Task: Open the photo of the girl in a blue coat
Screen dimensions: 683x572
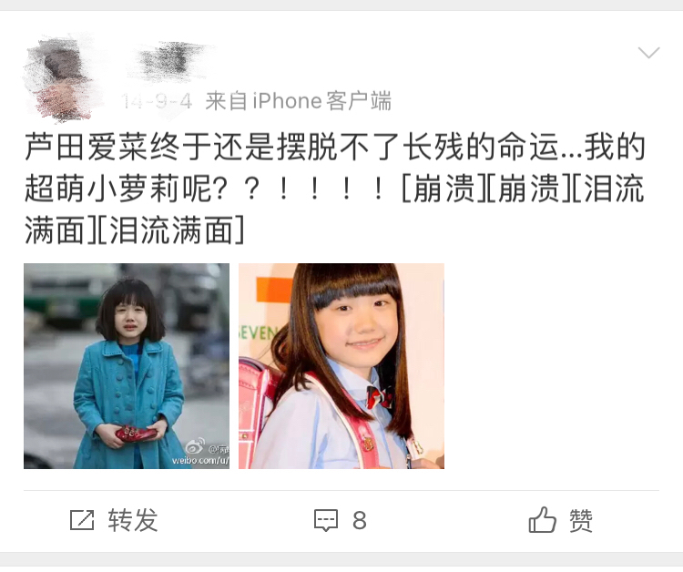Action: [127, 366]
